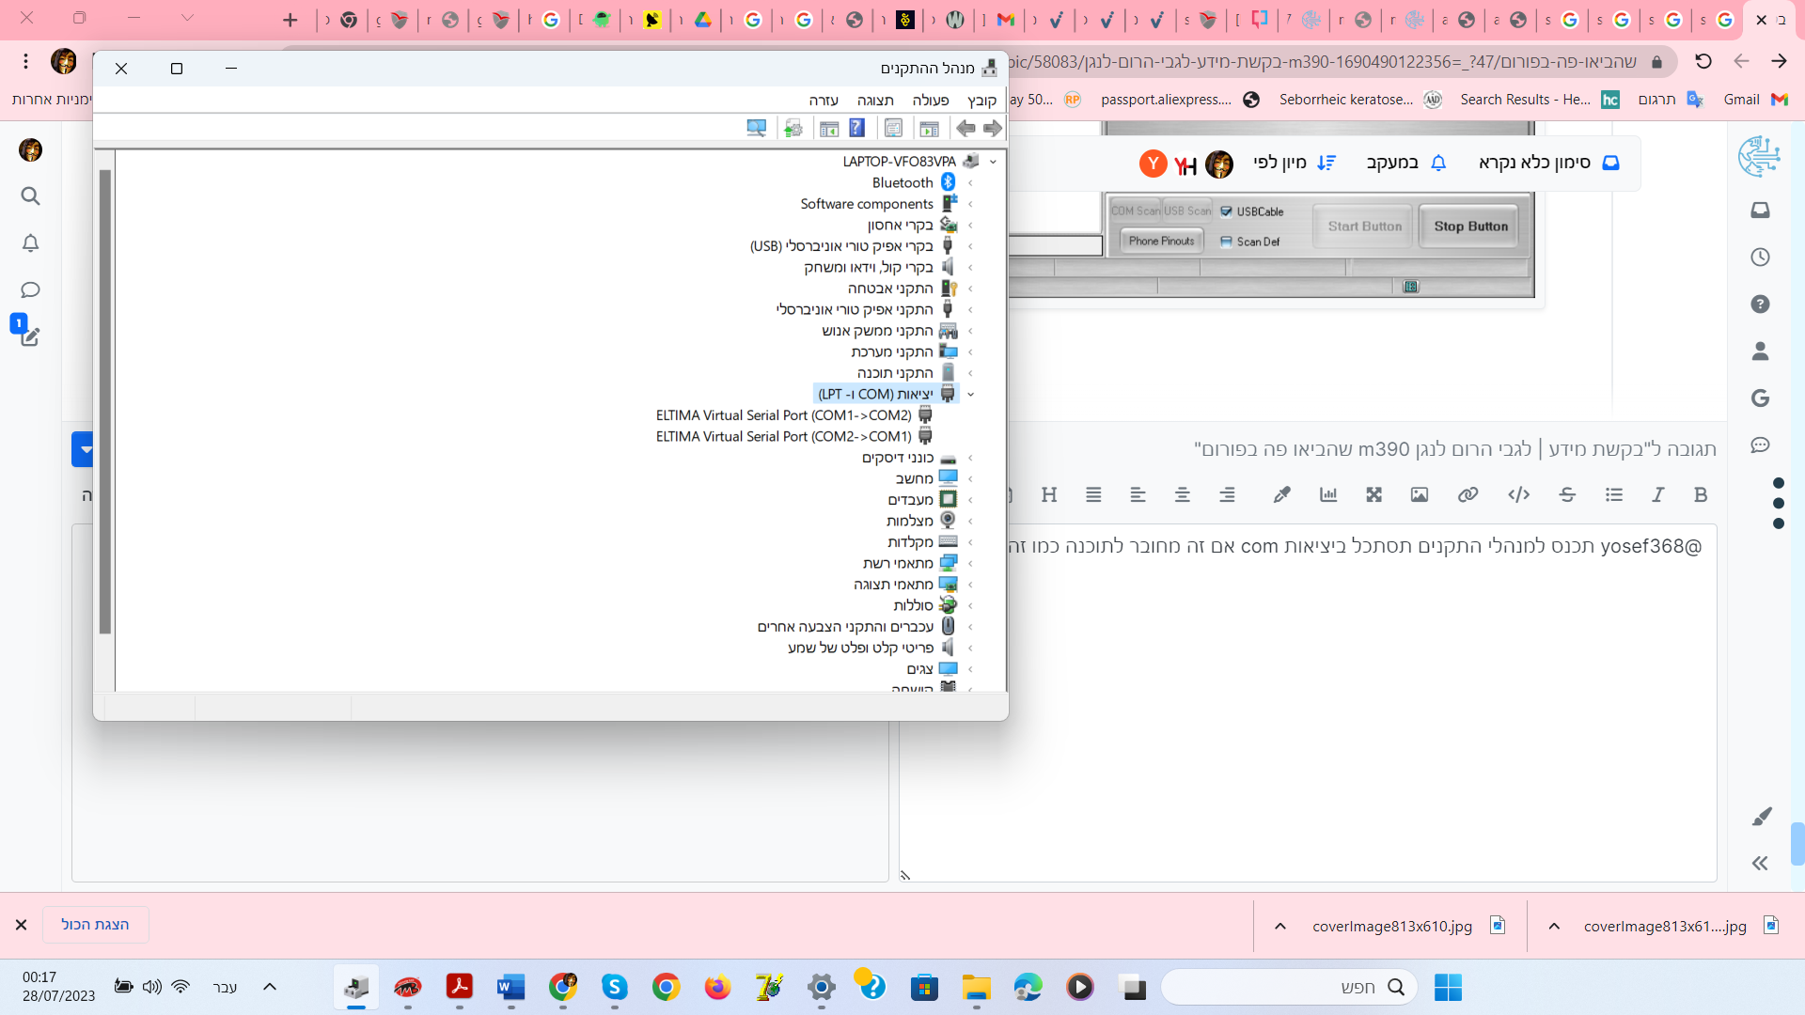
Task: Toggle fullscreen editor with the expand icon
Action: click(x=1374, y=495)
